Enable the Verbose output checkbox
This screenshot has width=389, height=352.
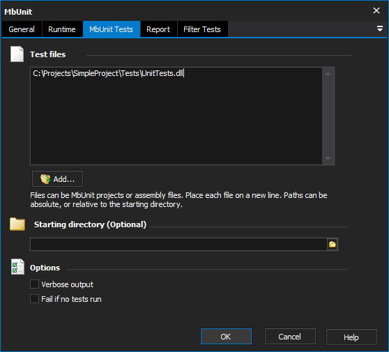click(x=34, y=284)
